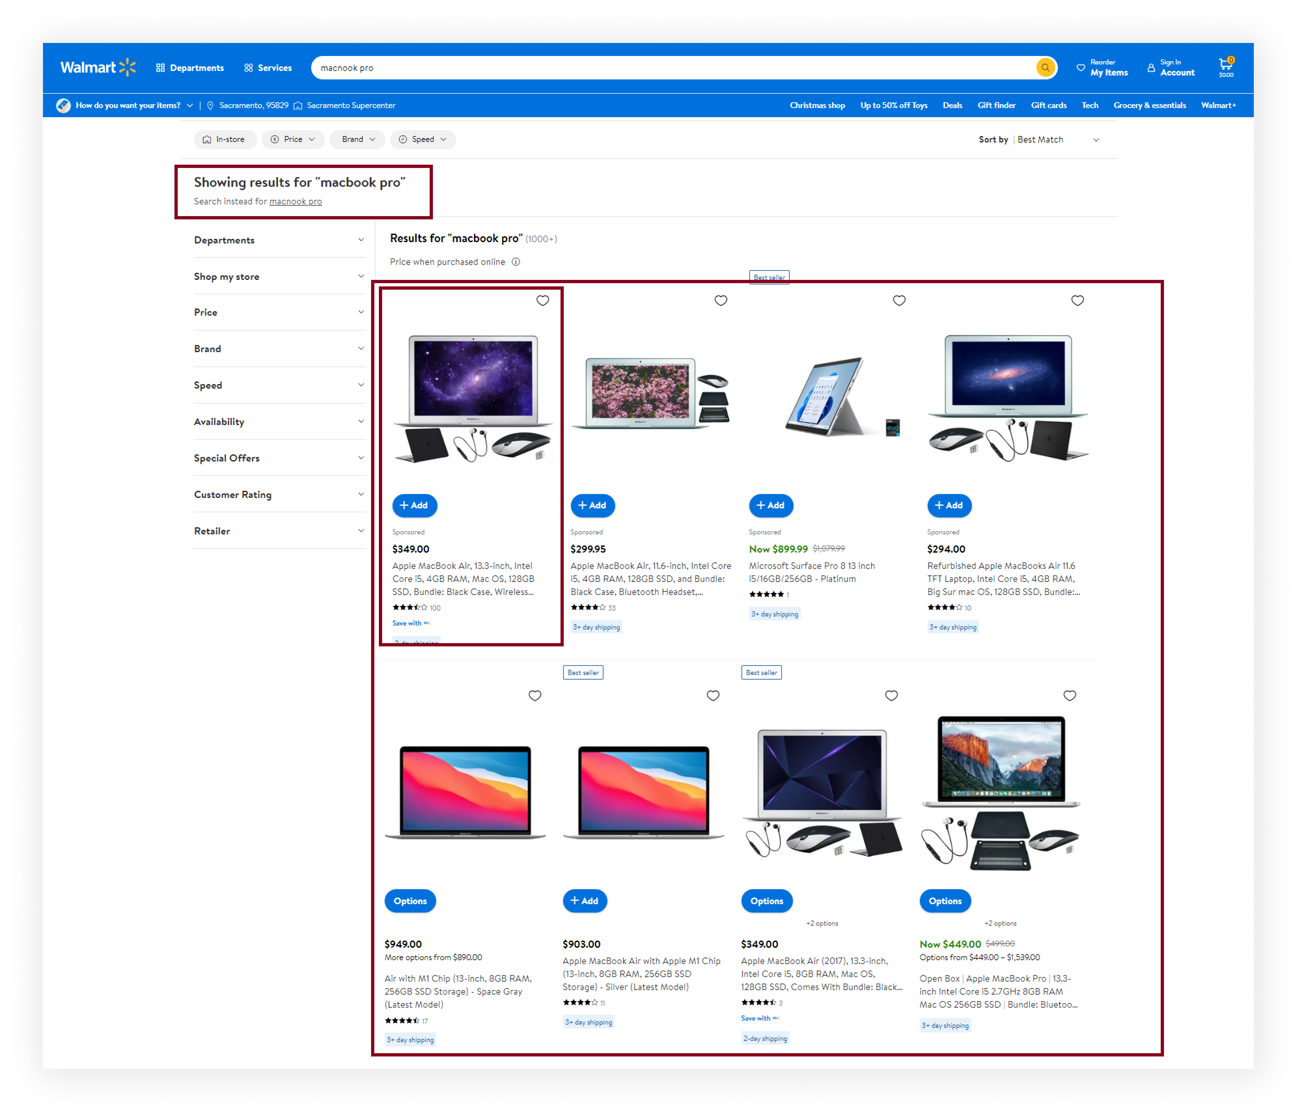Open the Services icon menu

249,68
